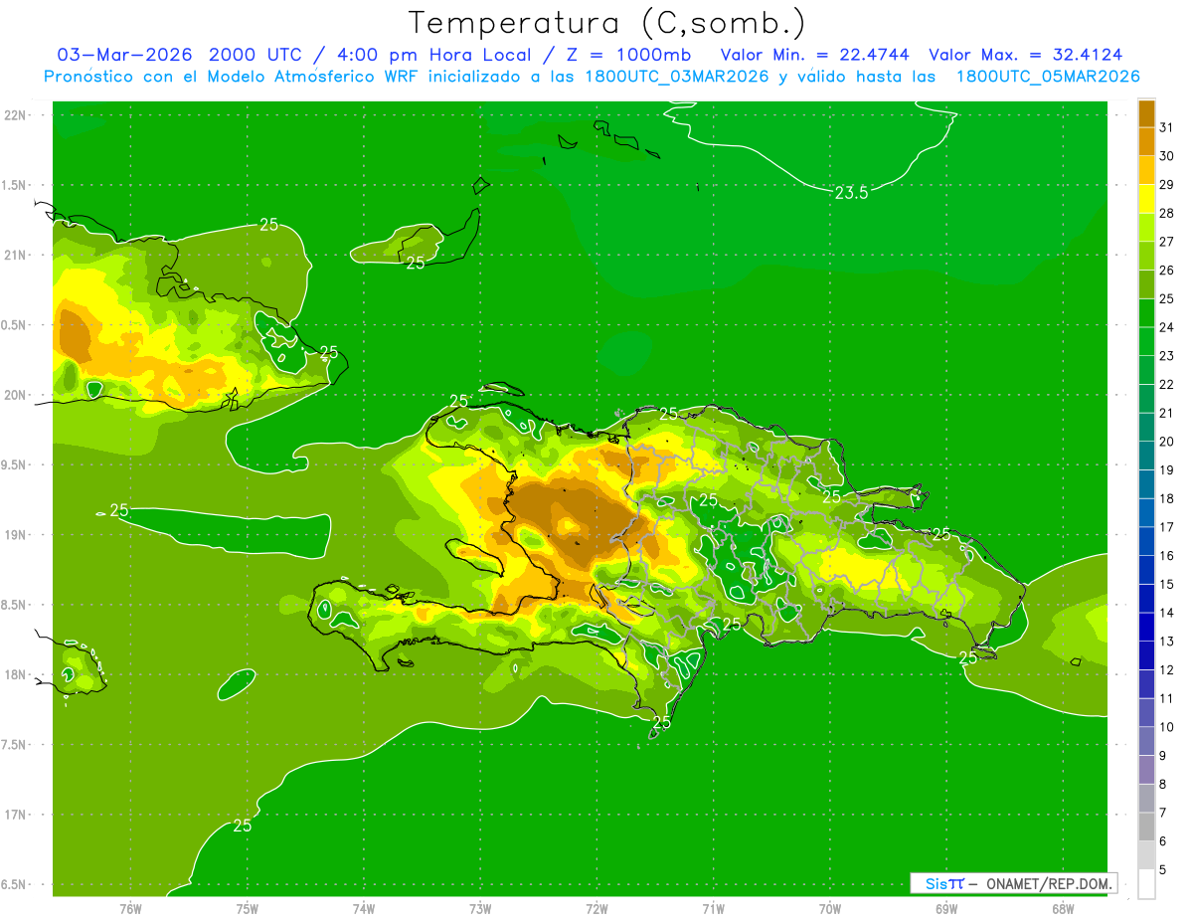Pick the yellow legend swatch between 28 and 29
The image size is (1193, 922).
point(1146,199)
